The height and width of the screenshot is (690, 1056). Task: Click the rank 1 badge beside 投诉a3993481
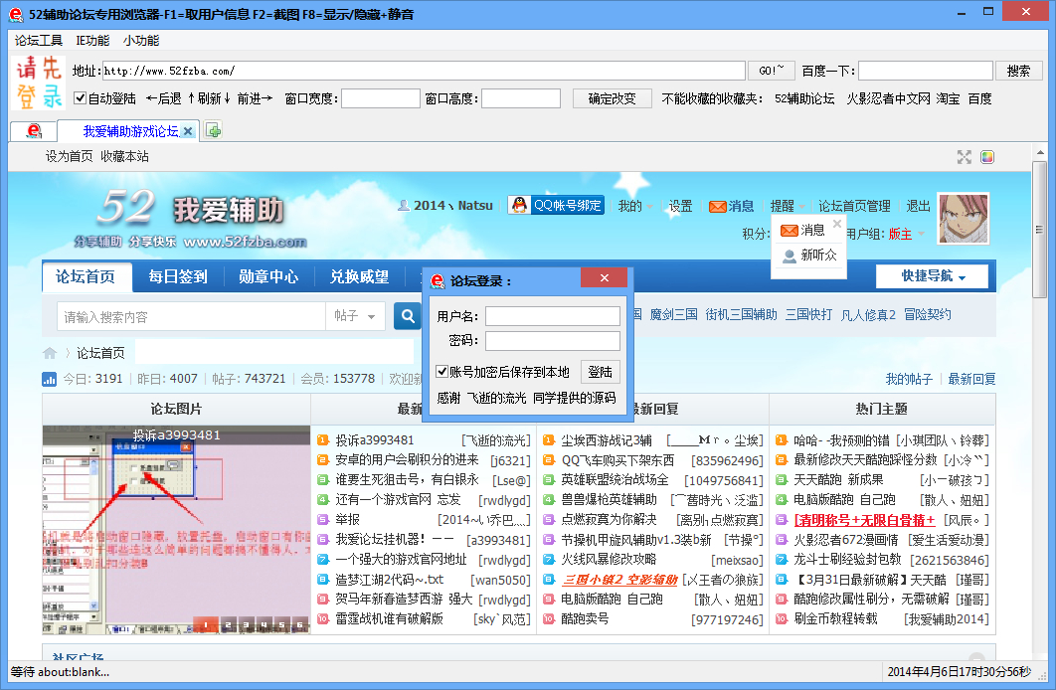point(322,440)
